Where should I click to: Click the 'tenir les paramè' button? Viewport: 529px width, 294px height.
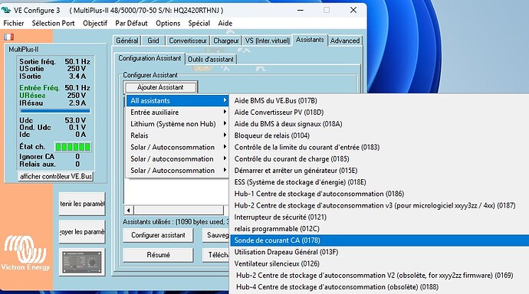point(82,204)
